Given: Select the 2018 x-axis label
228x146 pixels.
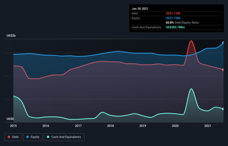Looking at the screenshot, I should 111,126.
